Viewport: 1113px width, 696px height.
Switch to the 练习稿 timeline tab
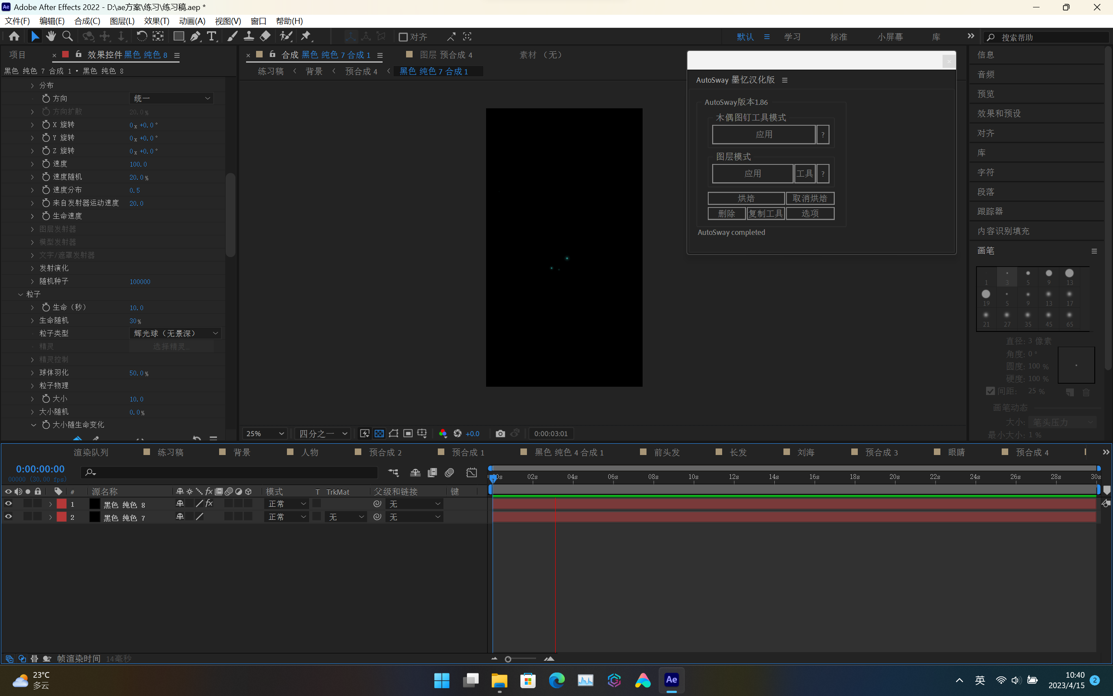(170, 452)
